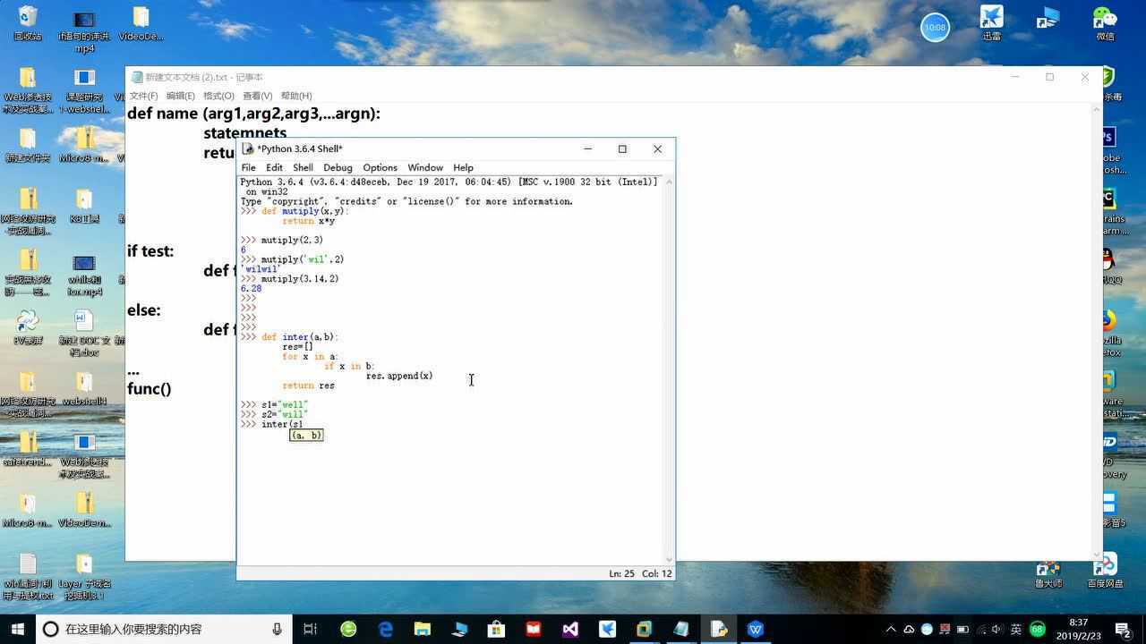Screen dimensions: 1146x644
Task: Open the Debug menu in Python Shell
Action: pyautogui.click(x=338, y=167)
